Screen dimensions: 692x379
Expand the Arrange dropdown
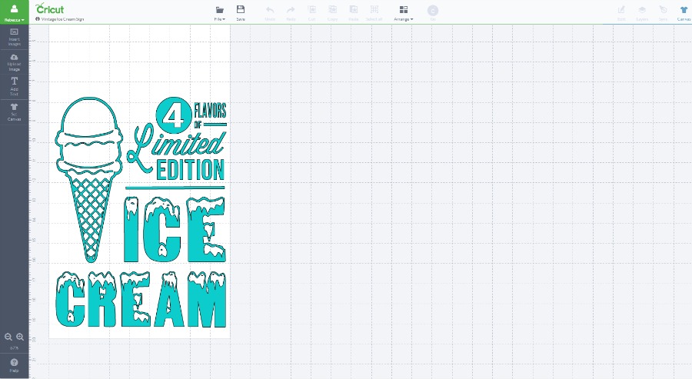pyautogui.click(x=404, y=13)
